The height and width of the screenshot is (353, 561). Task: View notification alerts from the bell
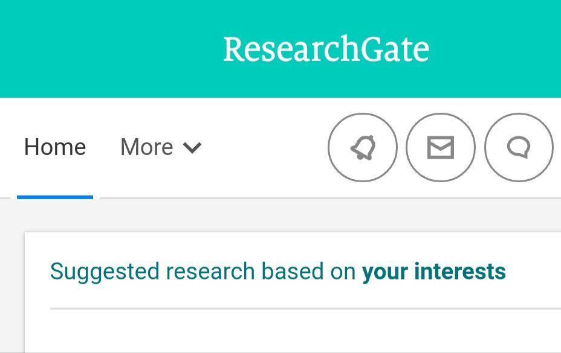[362, 147]
